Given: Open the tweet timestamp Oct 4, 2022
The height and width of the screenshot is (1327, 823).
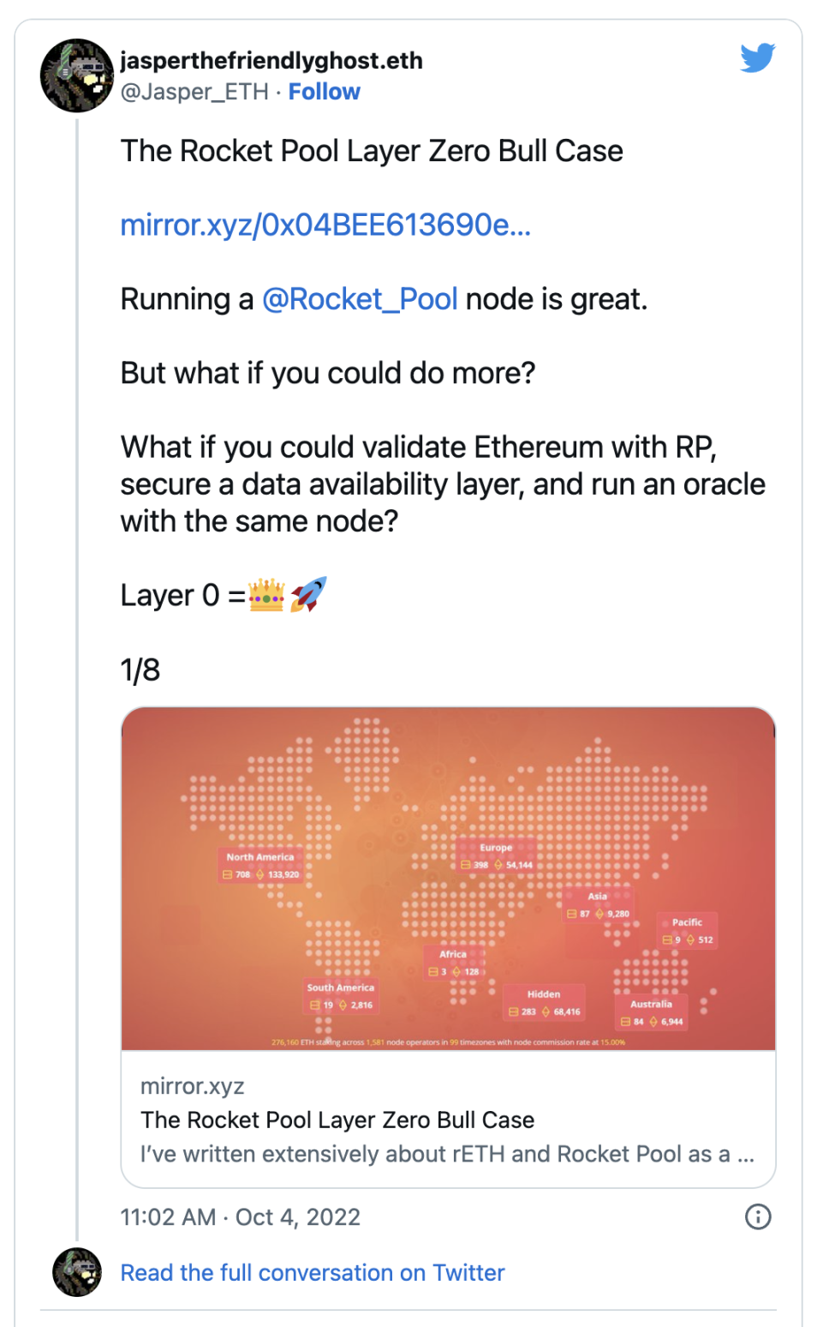Looking at the screenshot, I should point(240,1217).
